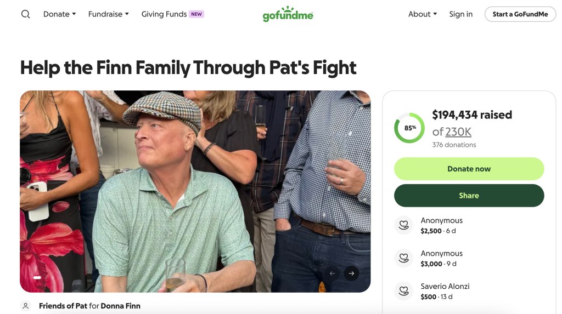Click the fundraiser photo of Pat

coord(195,191)
